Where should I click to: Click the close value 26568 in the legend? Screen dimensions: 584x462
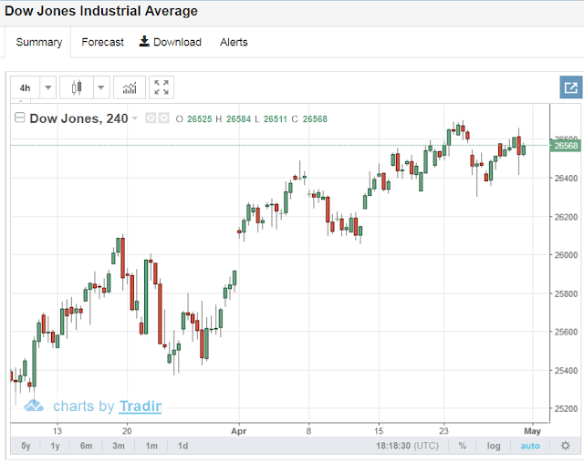click(x=315, y=119)
